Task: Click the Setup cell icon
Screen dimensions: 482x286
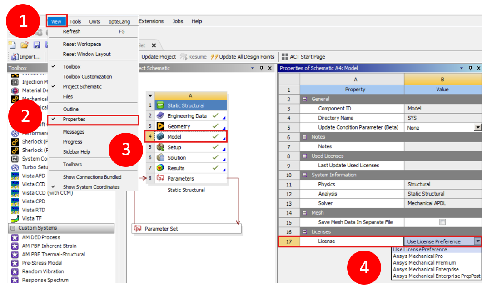Action: pyautogui.click(x=160, y=147)
